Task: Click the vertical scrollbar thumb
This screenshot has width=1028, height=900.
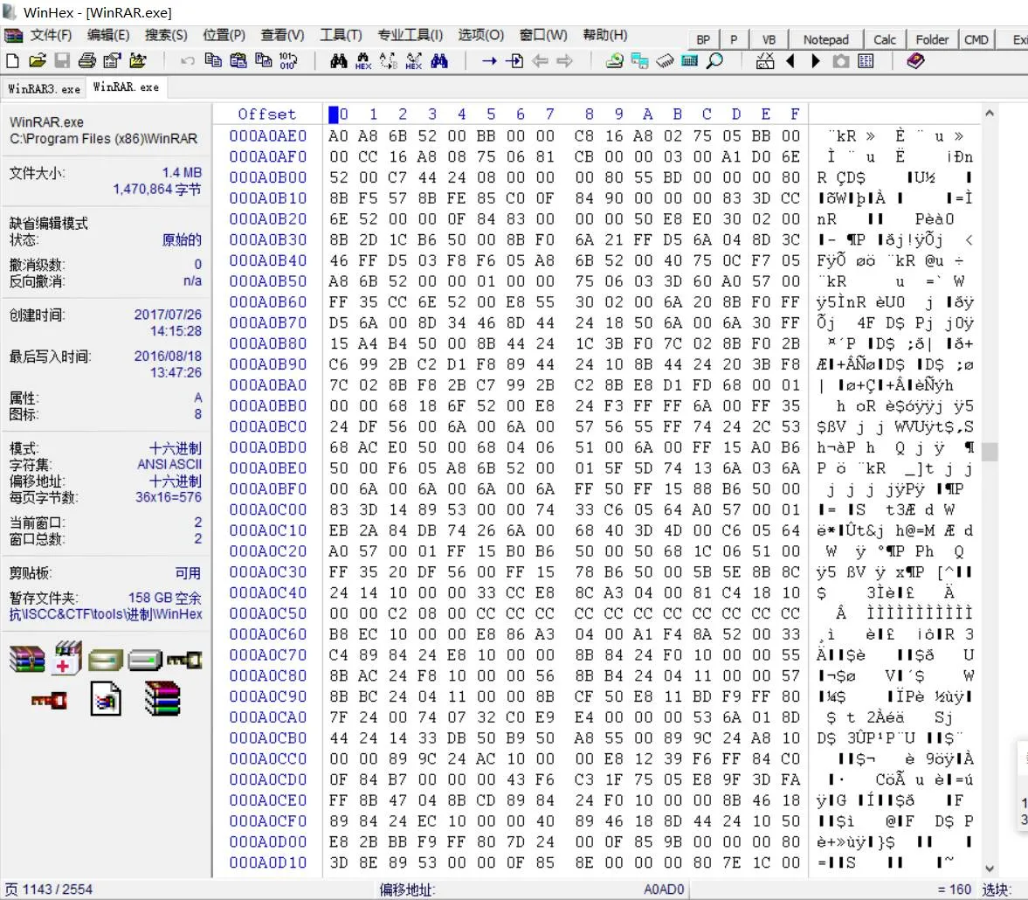Action: 990,452
